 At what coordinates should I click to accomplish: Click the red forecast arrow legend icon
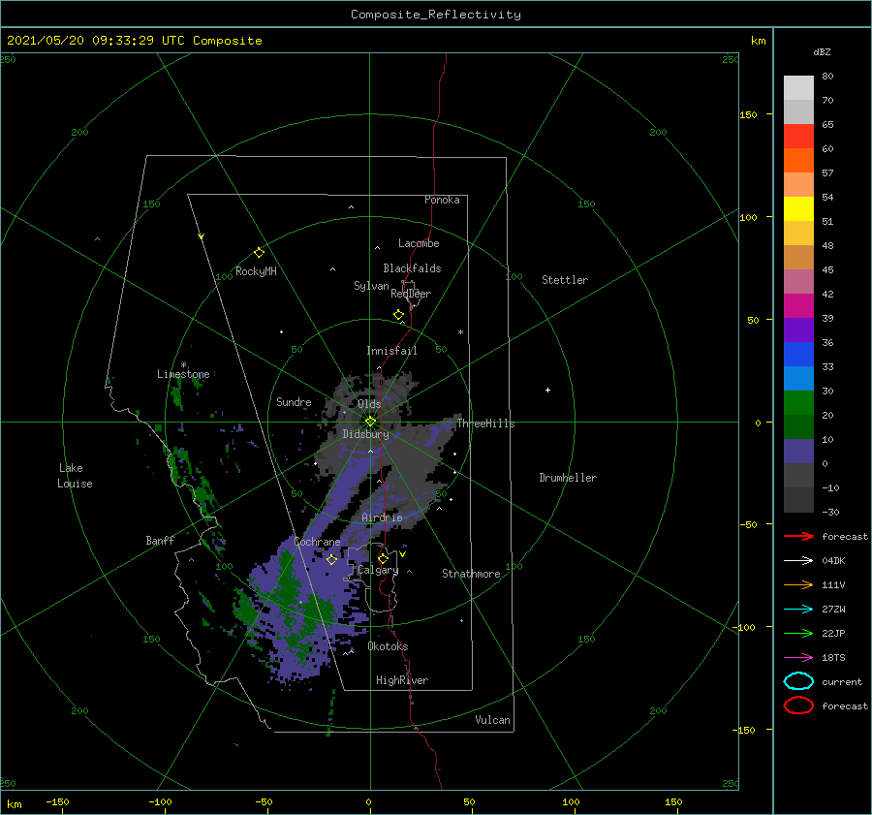coord(798,536)
